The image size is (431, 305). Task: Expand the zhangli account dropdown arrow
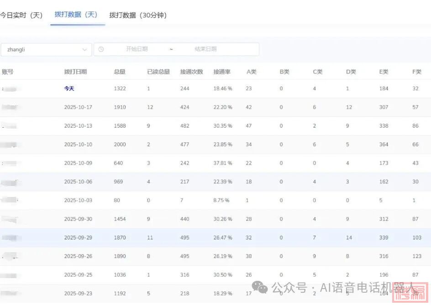(x=84, y=49)
